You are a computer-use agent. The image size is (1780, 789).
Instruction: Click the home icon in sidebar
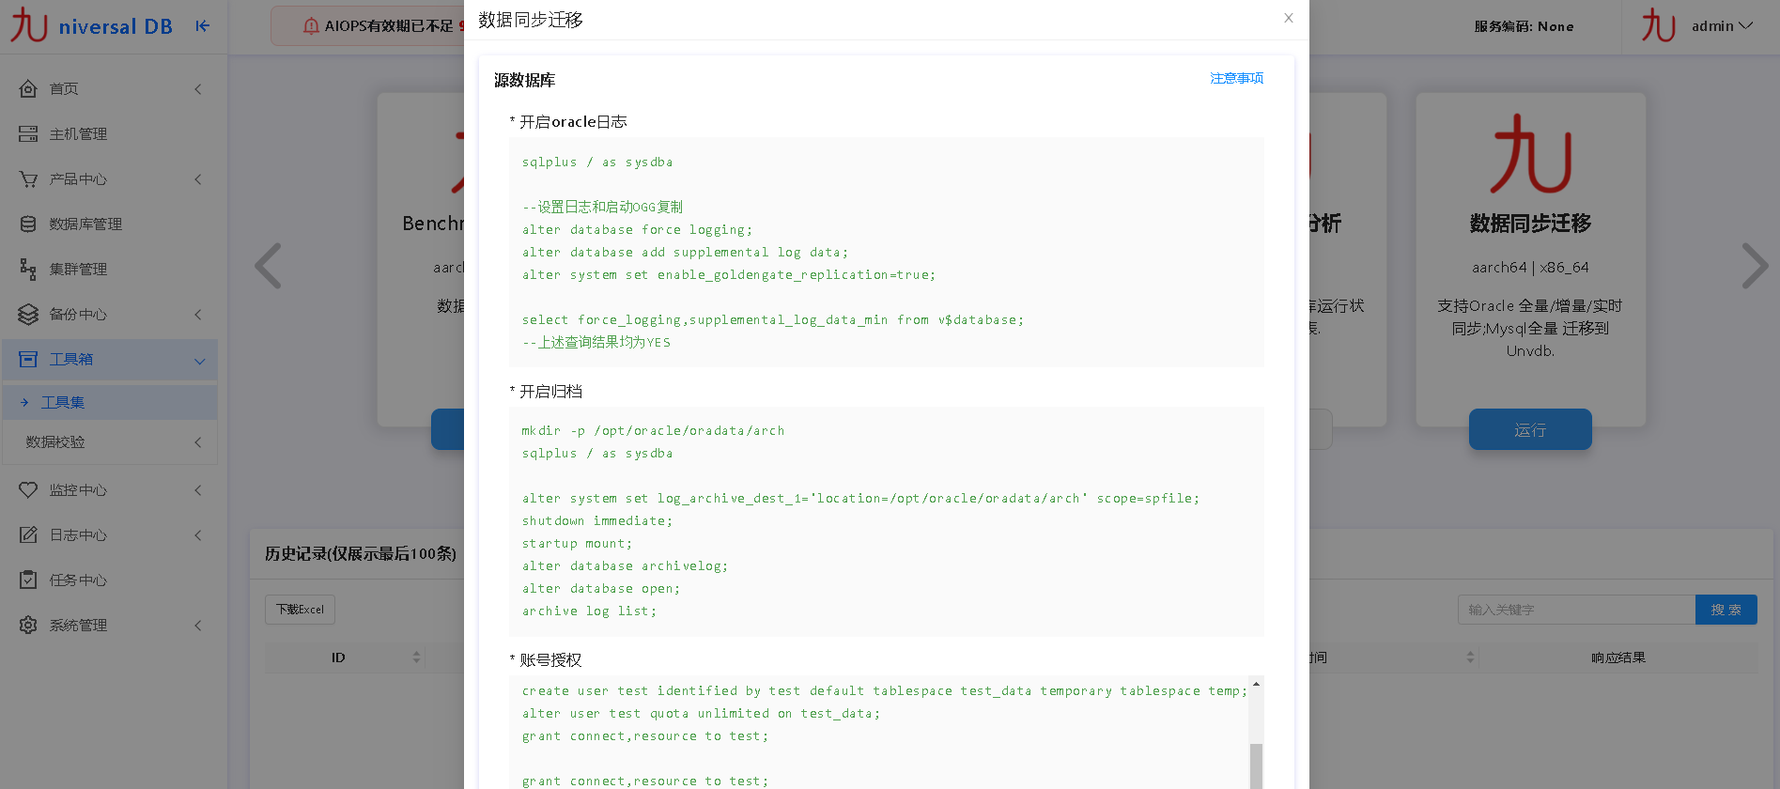point(28,89)
